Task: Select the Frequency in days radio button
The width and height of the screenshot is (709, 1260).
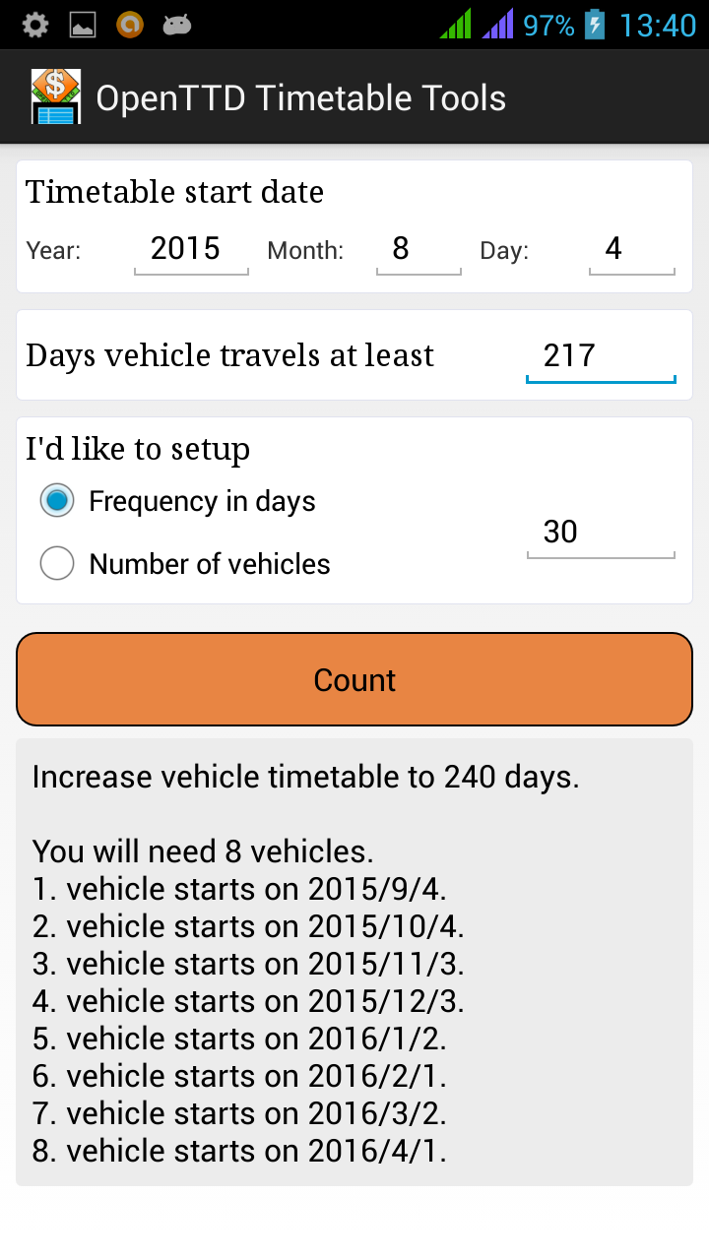Action: click(57, 501)
